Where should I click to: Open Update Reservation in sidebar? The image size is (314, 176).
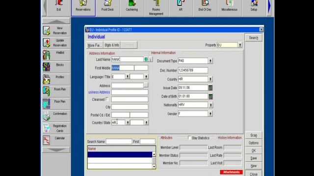point(56,43)
